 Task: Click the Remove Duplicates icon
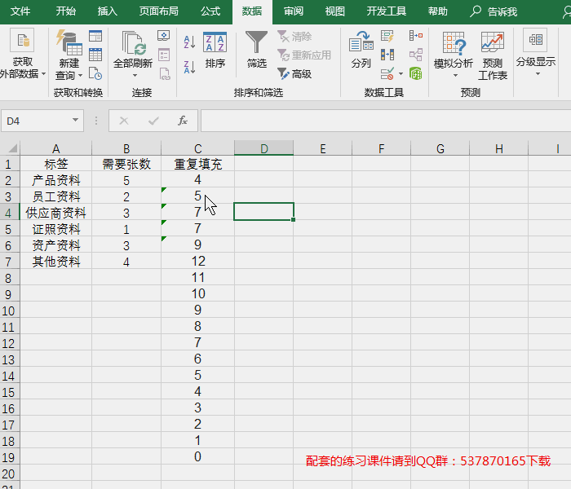pos(387,55)
